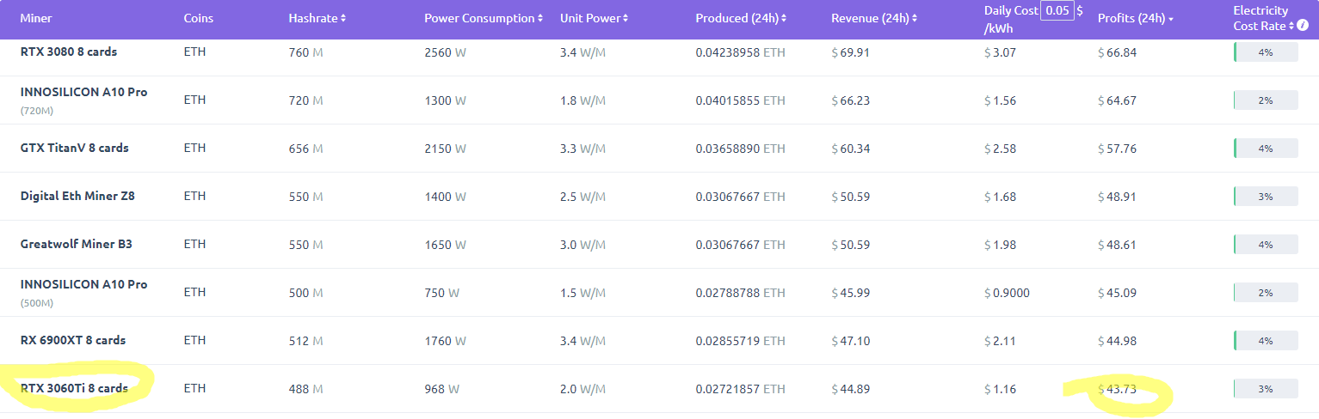Screen dimensions: 1319x419
Task: Click RTX 3080 electricity cost rate bar
Action: pyautogui.click(x=1266, y=52)
